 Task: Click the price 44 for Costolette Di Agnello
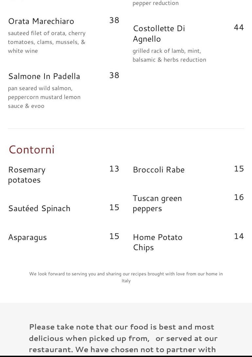(239, 28)
